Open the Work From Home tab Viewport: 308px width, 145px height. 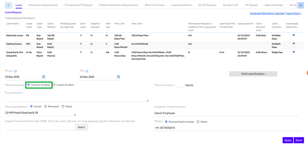click(155, 5)
